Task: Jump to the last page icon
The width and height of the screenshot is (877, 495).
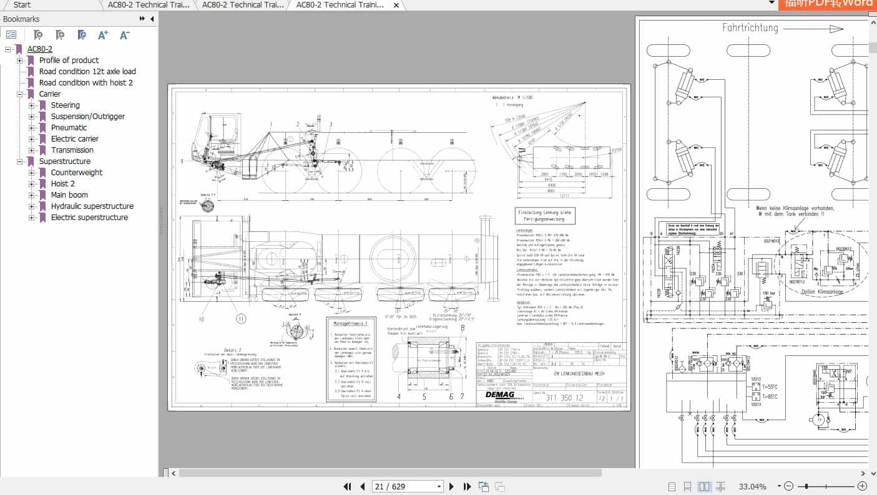Action: click(467, 486)
